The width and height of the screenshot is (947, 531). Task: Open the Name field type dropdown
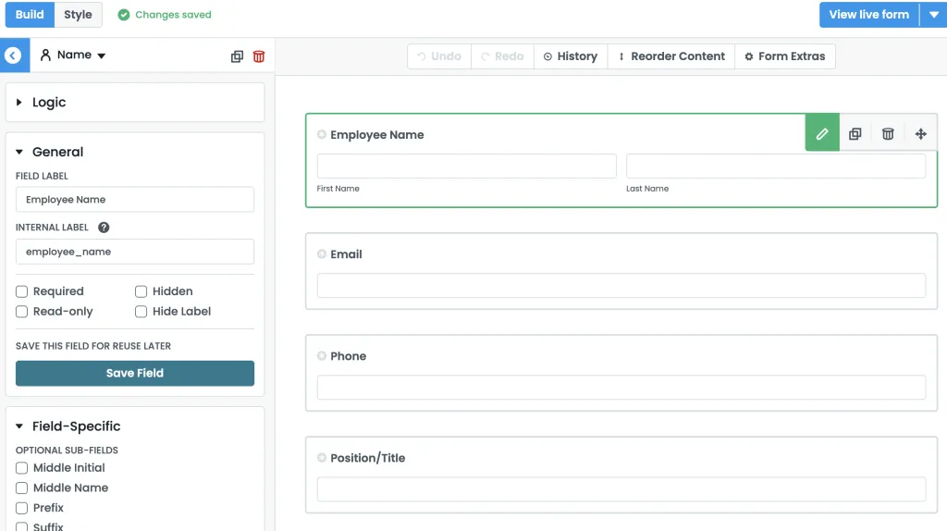pyautogui.click(x=74, y=56)
